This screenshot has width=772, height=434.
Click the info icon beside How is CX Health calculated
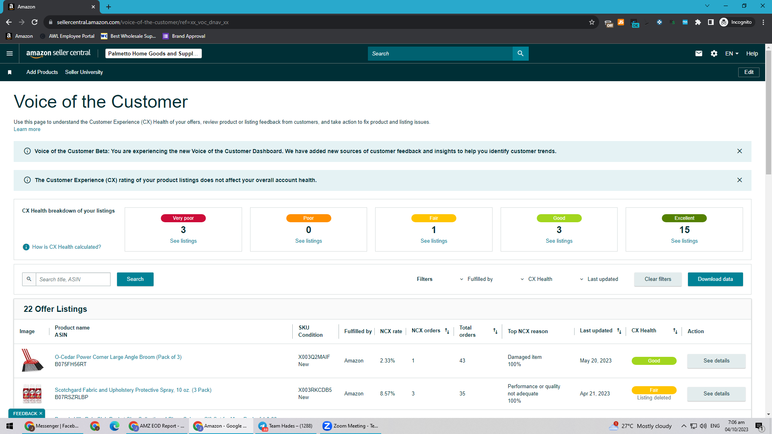26,247
